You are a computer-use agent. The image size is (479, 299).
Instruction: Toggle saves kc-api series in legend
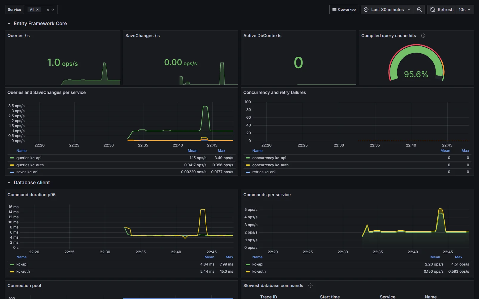coord(27,172)
